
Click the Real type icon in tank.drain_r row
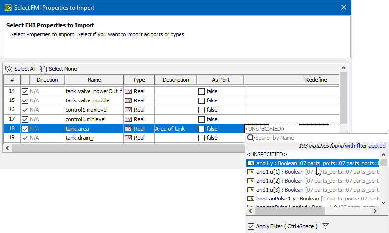click(x=129, y=138)
